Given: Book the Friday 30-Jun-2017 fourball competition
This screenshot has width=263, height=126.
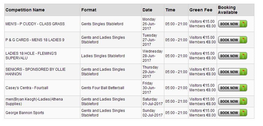Looking at the screenshot, I should click(x=229, y=88).
